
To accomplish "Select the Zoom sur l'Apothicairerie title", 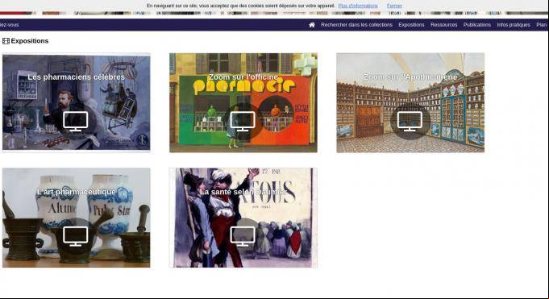I will (x=410, y=77).
